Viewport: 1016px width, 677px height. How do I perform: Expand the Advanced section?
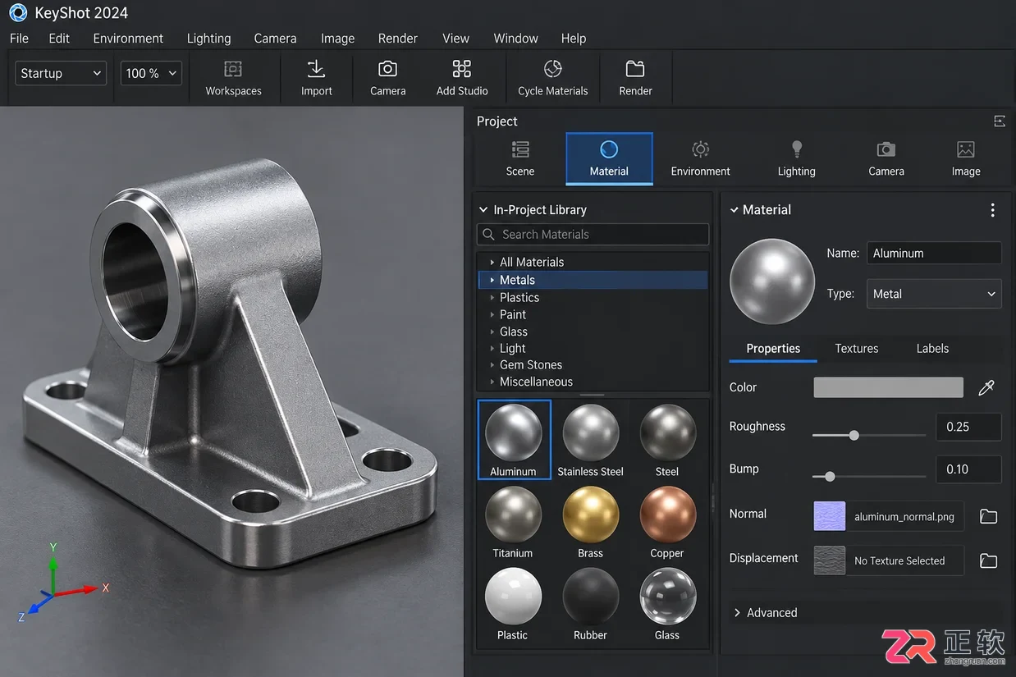(738, 613)
